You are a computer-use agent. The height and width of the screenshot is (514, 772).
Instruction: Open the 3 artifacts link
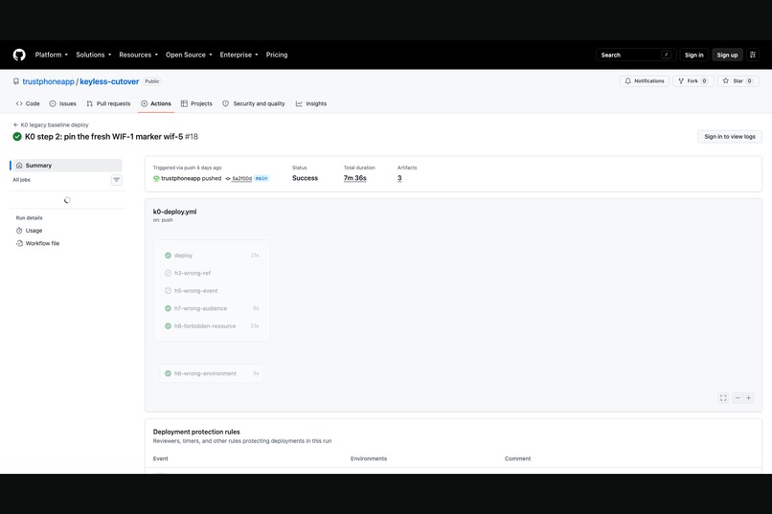pyautogui.click(x=399, y=178)
